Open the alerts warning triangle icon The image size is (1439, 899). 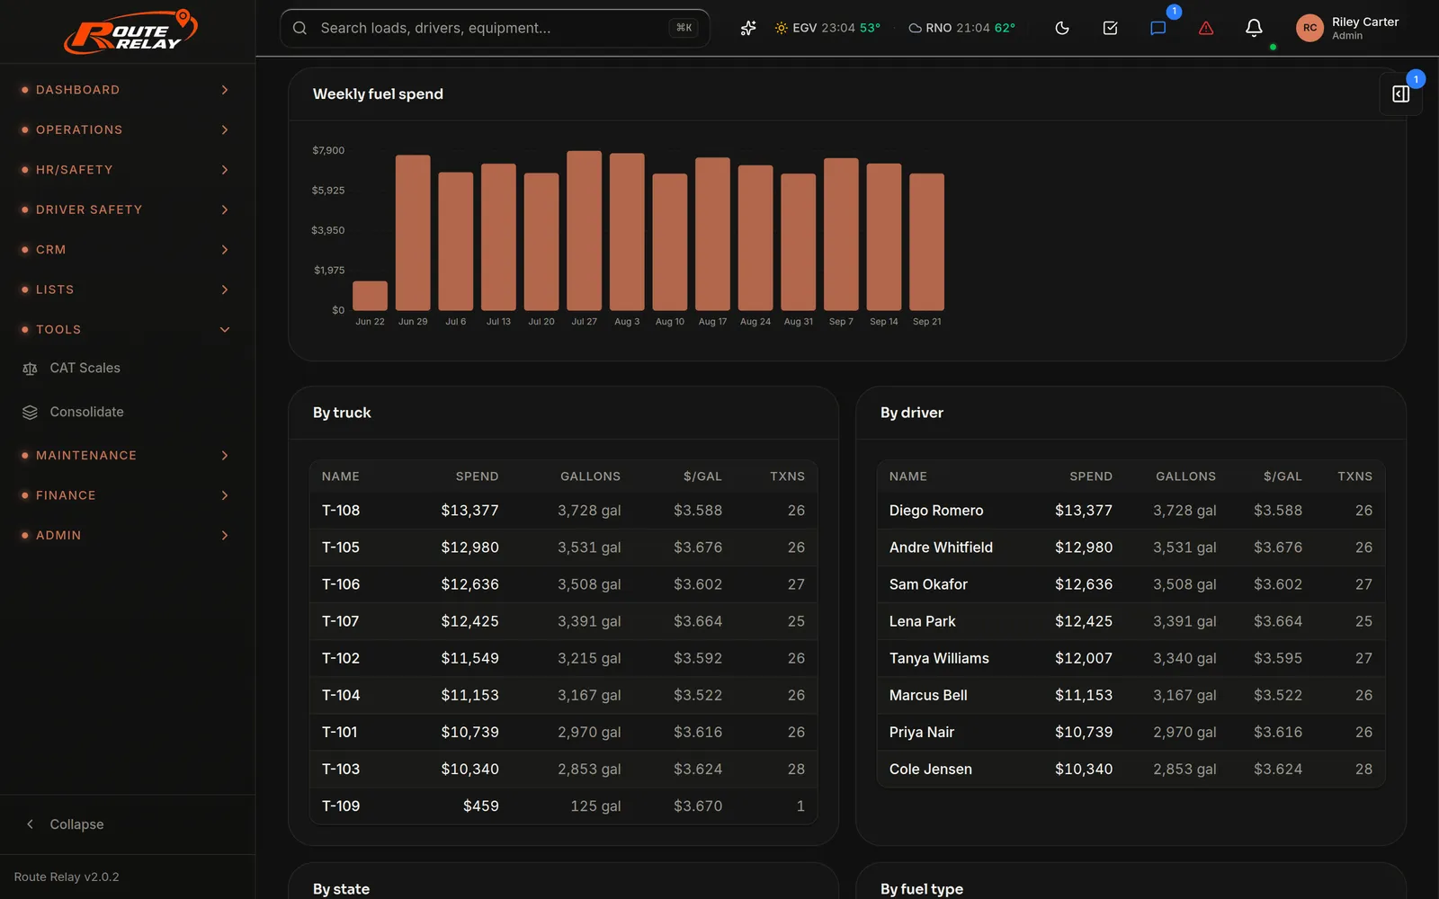click(1206, 28)
